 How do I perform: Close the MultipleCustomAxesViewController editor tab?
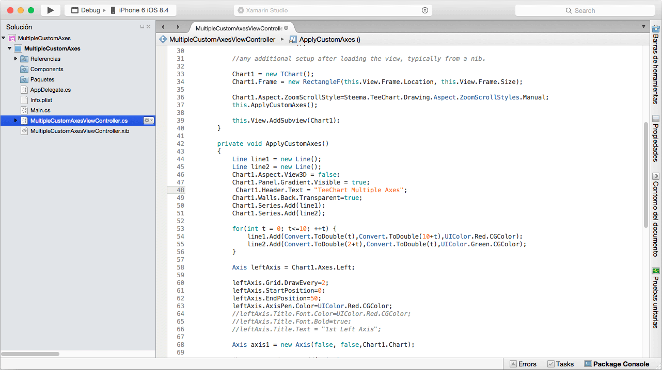(x=287, y=28)
